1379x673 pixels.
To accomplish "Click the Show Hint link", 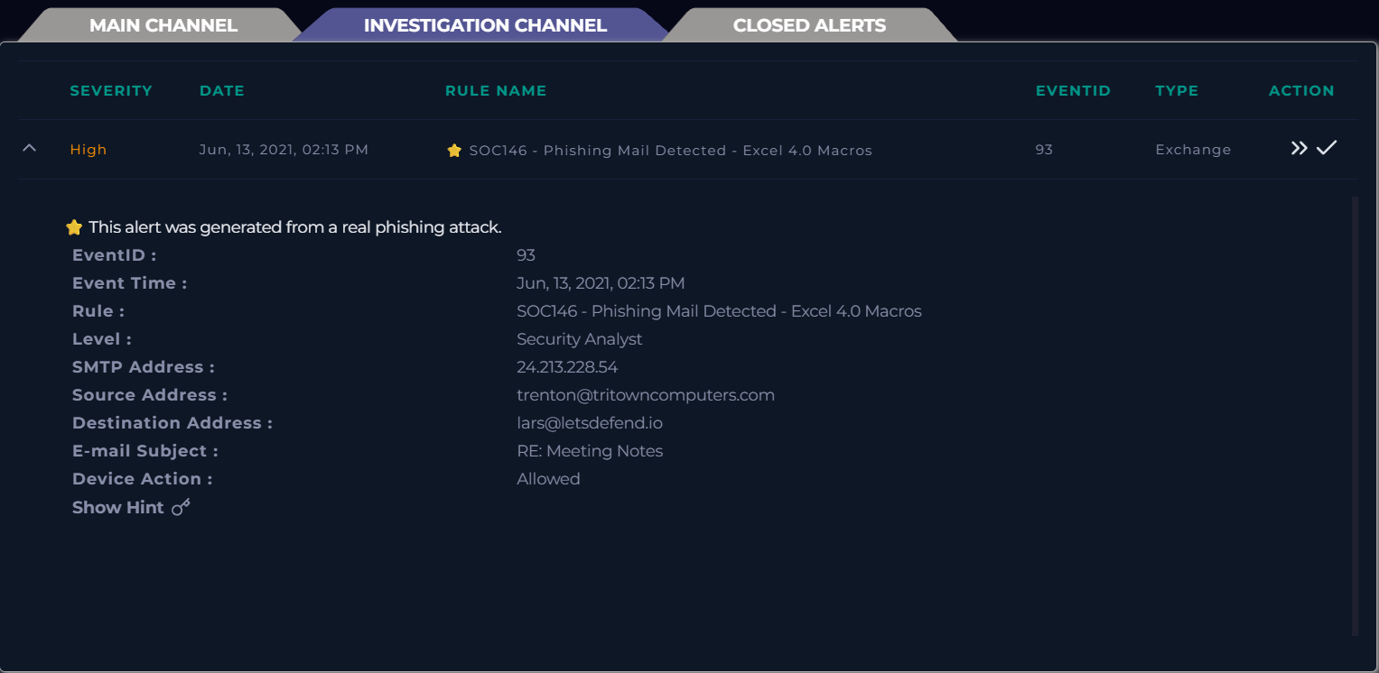I will coord(118,508).
